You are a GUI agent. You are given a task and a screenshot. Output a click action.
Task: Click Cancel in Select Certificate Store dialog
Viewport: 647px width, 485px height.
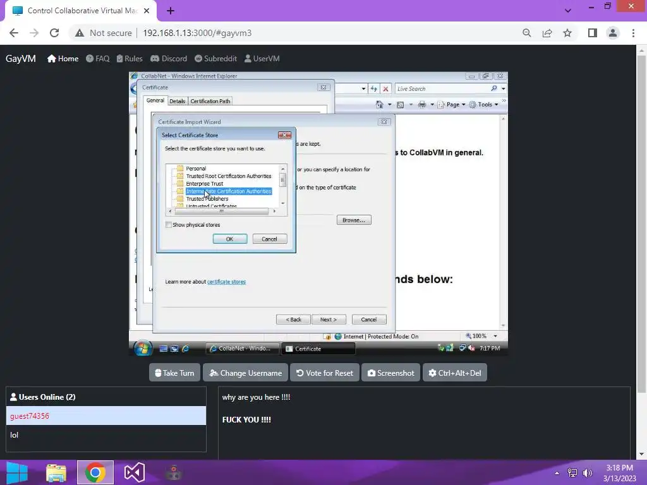(x=269, y=239)
